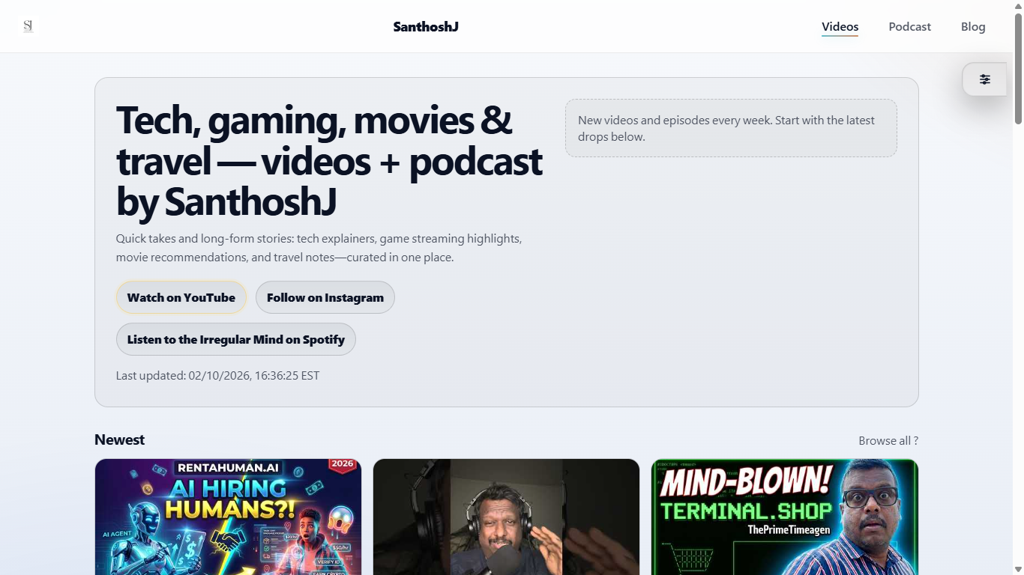Open the Browse all link
Screen dimensions: 1024x575
coord(888,441)
